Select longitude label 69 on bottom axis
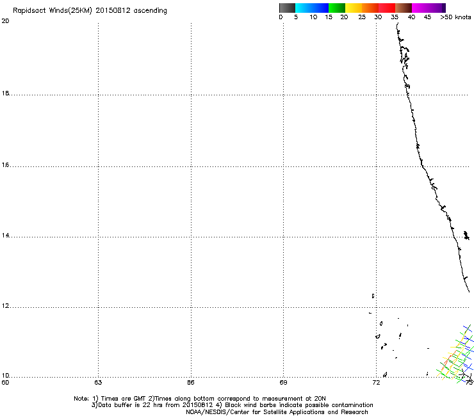474x416 pixels. click(283, 383)
